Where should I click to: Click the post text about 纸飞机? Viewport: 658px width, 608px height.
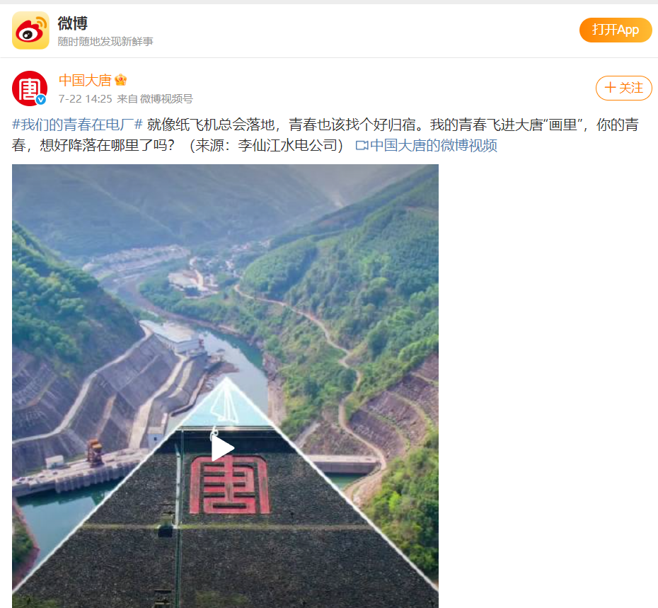(325, 135)
